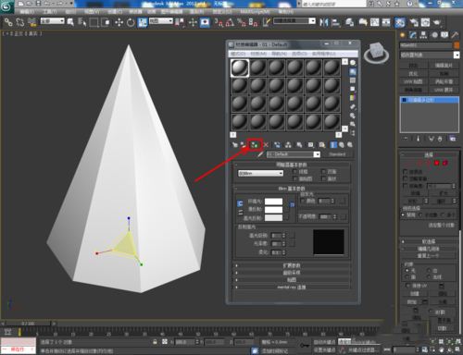Viewport: 463px width, 355px height.
Task: Open the Navigation menu in Material Editor
Action: coord(279,54)
